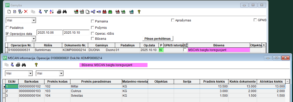293x102 pixels.
Task: Click the binoculars search icon in Gamyba toolbar
Action: coord(65,11)
